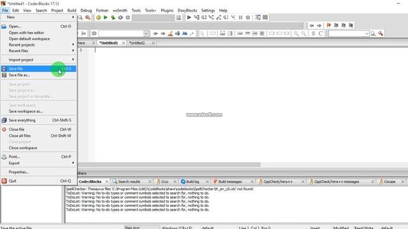Open the Debugging windows icon
The image size is (408, 229).
pos(258,17)
